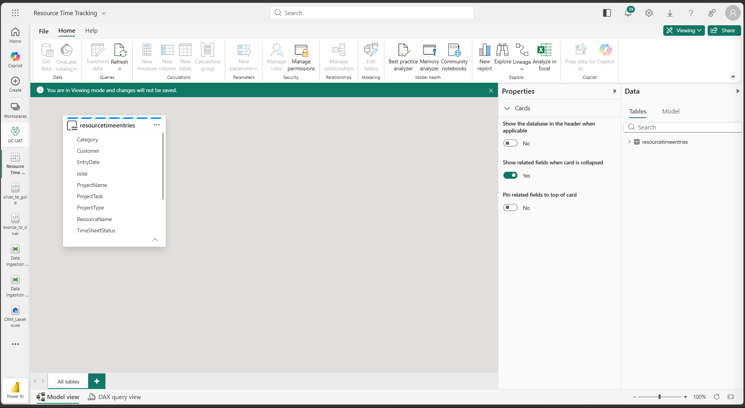Select the EntryDate field in table card
Image resolution: width=745 pixels, height=408 pixels.
pyautogui.click(x=88, y=162)
